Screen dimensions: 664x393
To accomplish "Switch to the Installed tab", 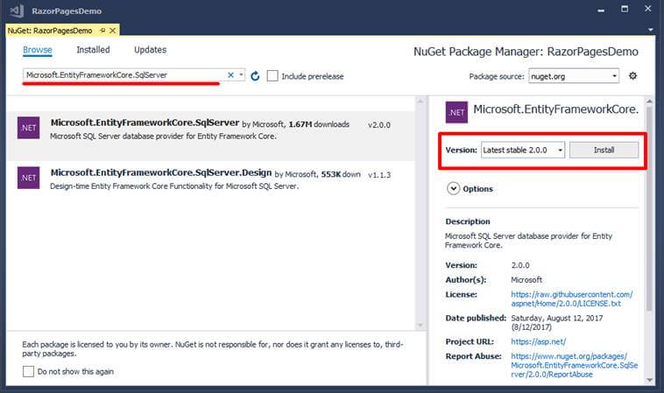I will click(x=93, y=50).
